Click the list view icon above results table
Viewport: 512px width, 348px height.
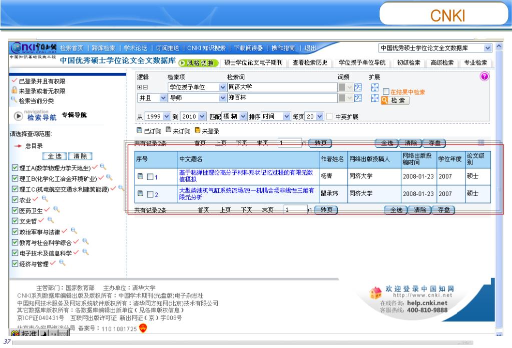[x=481, y=142]
